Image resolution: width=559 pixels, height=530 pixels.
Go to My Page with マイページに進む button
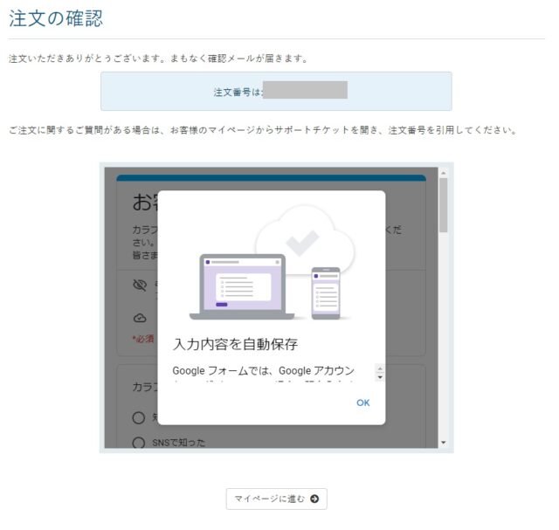click(x=276, y=499)
